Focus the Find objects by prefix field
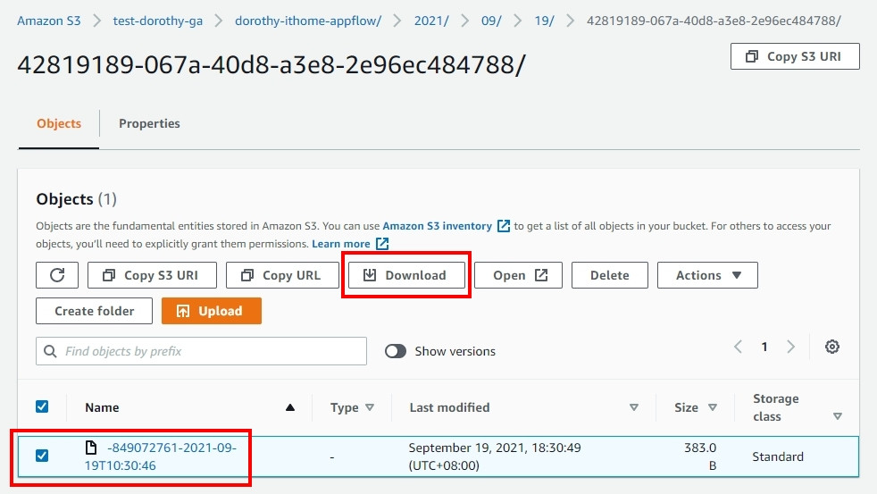The image size is (877, 494). click(201, 351)
